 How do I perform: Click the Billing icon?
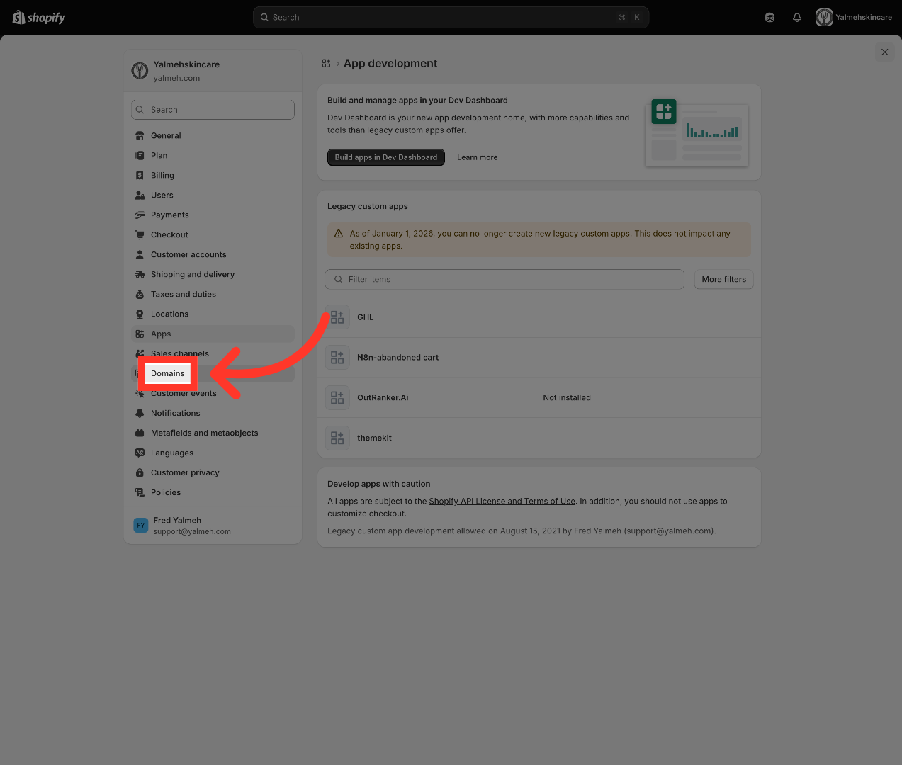140,175
